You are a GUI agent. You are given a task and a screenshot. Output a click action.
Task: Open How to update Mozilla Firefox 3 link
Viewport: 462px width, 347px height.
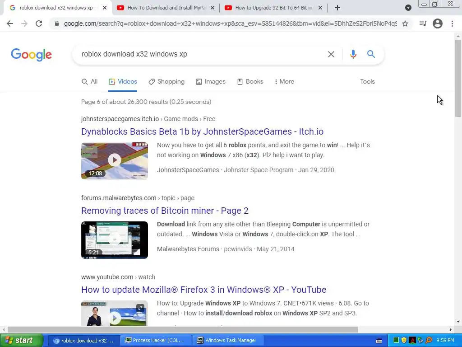[x=203, y=290]
